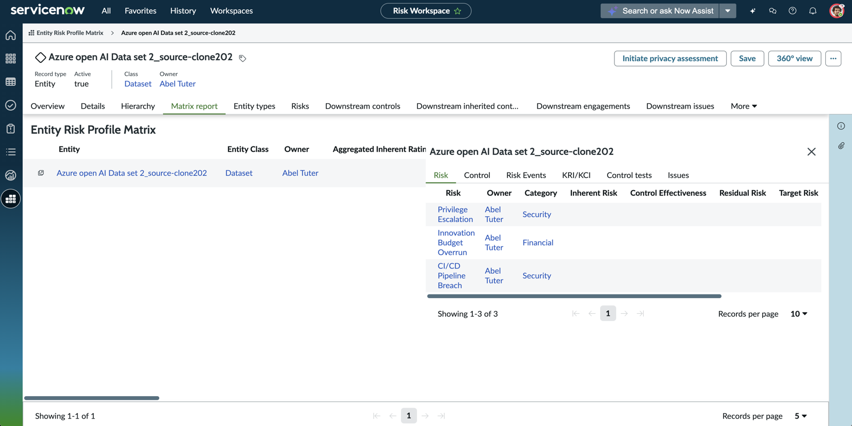
Task: Open Entity Risk Profile Matrix breadcrumb
Action: 70,33
